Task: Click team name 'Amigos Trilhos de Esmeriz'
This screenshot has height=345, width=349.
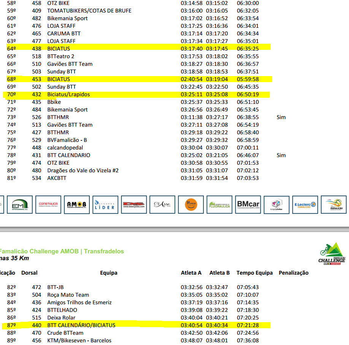Action: click(x=79, y=302)
